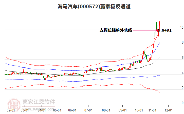Click the 12-01 date label
Screen dimensions: 184x114
coord(169,110)
